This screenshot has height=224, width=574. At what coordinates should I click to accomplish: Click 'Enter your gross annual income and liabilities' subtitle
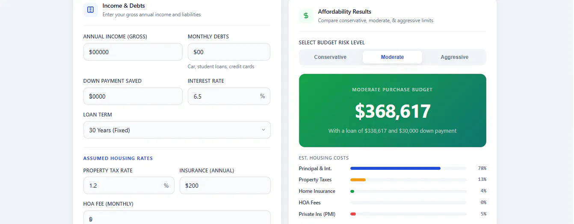[x=151, y=15]
